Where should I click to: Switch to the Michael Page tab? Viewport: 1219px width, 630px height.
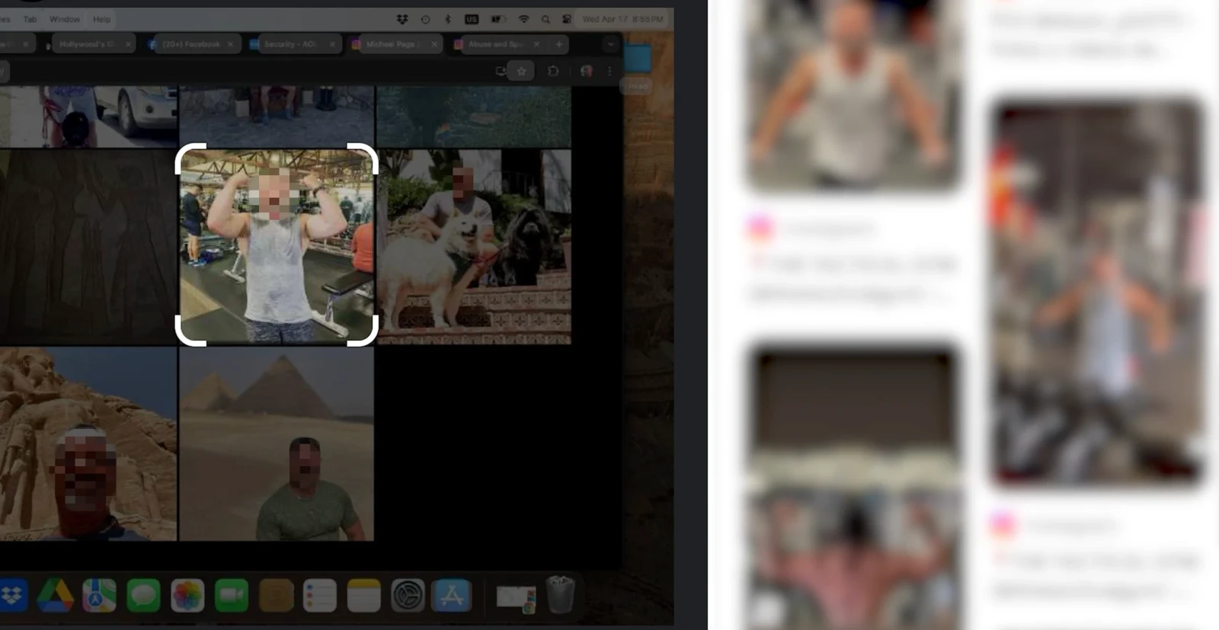(395, 44)
